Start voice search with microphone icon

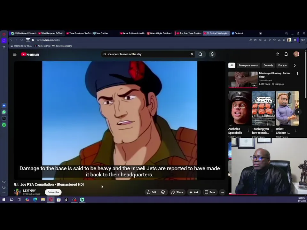[212, 54]
